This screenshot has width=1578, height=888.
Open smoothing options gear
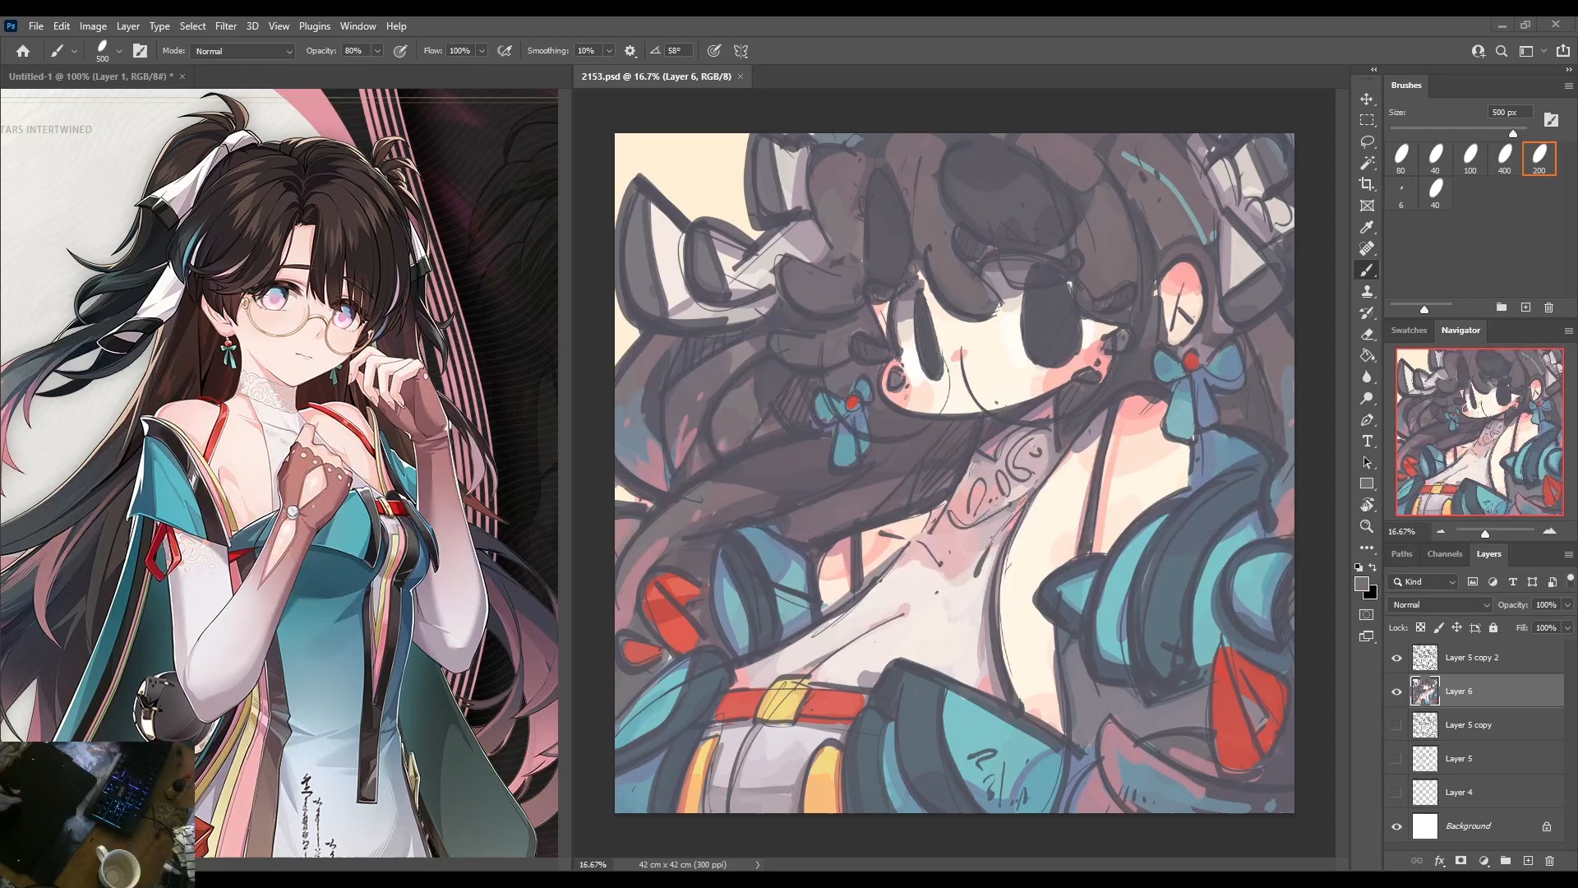coord(630,51)
